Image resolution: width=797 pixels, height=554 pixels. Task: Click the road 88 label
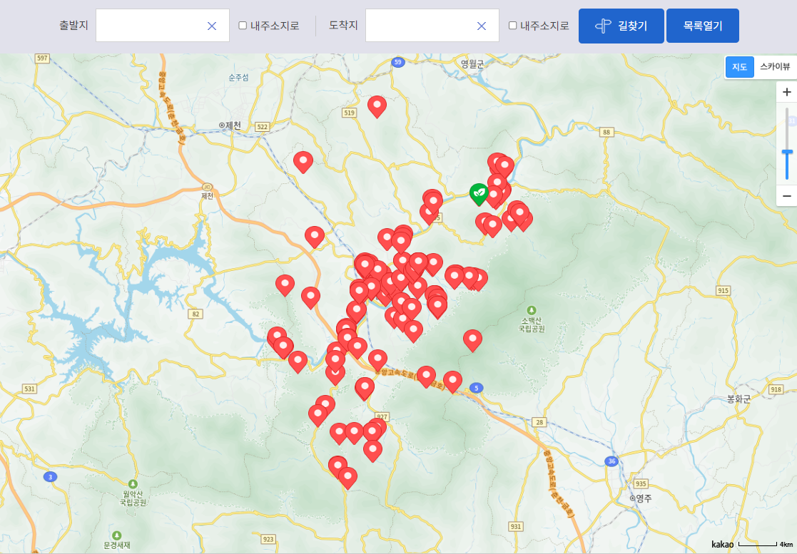606,132
